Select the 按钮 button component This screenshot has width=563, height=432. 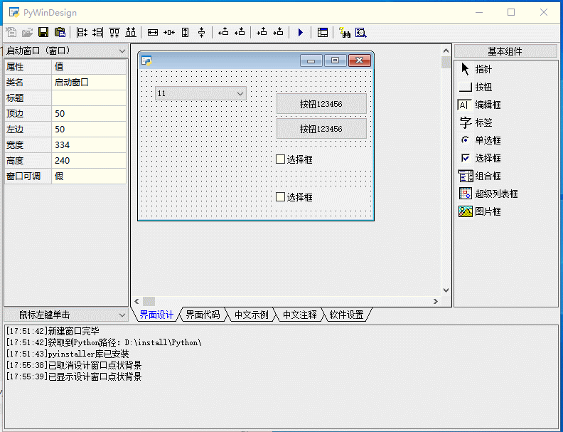(x=476, y=87)
